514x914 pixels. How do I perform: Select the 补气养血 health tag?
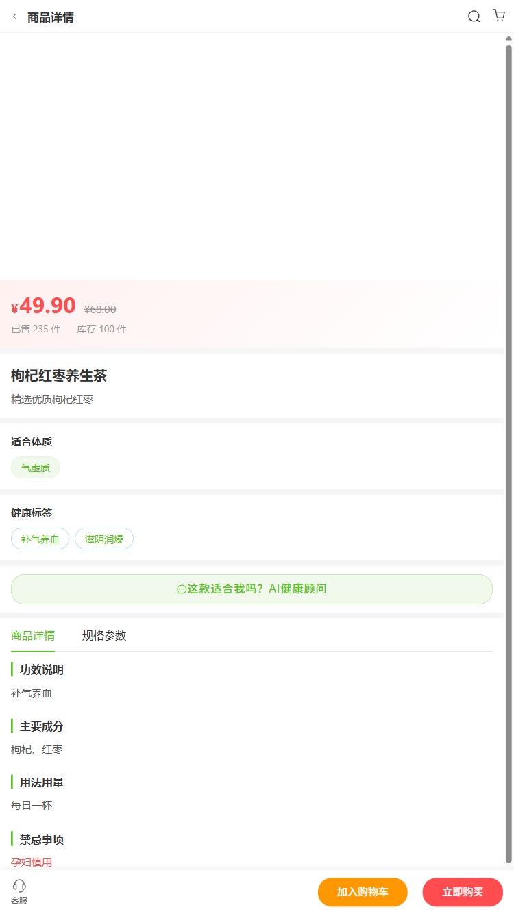click(40, 539)
